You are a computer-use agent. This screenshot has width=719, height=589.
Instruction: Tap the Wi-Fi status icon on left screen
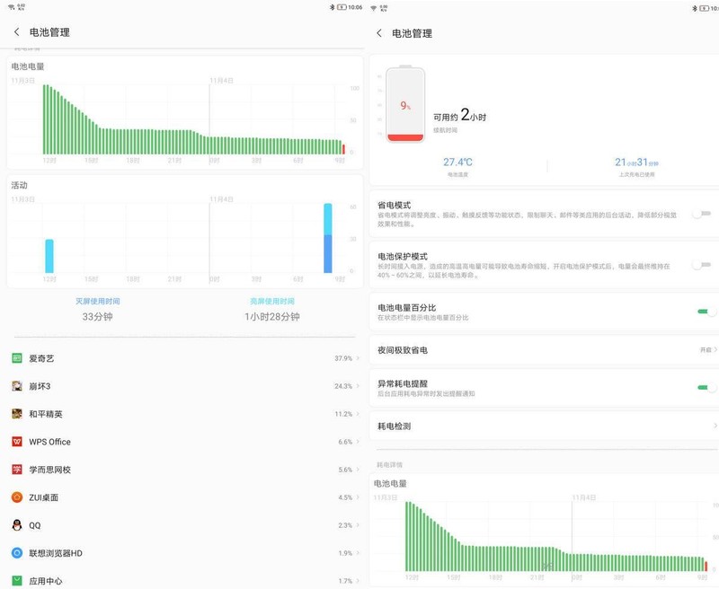[11, 7]
